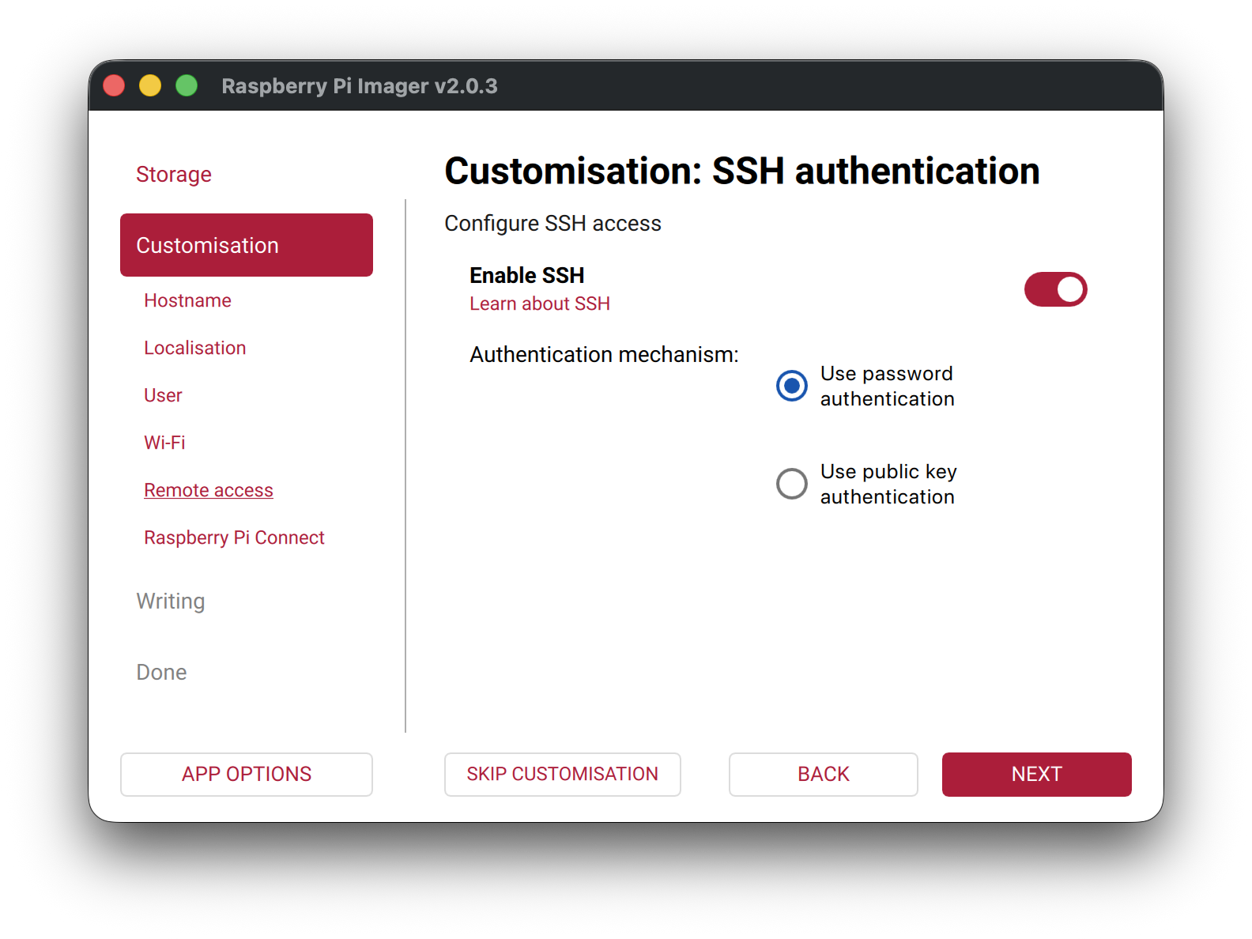Toggle the Enable SSH switch off
This screenshot has height=939, width=1252.
pos(1055,289)
